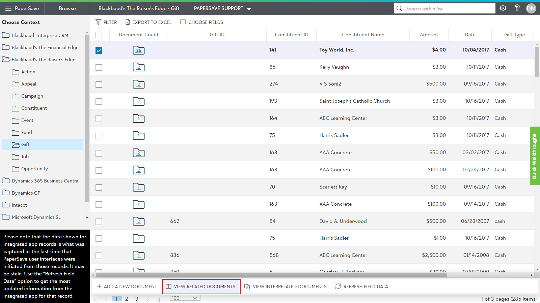
Task: Uncheck the Toy World, Inc. row checkbox
Action: 99,50
